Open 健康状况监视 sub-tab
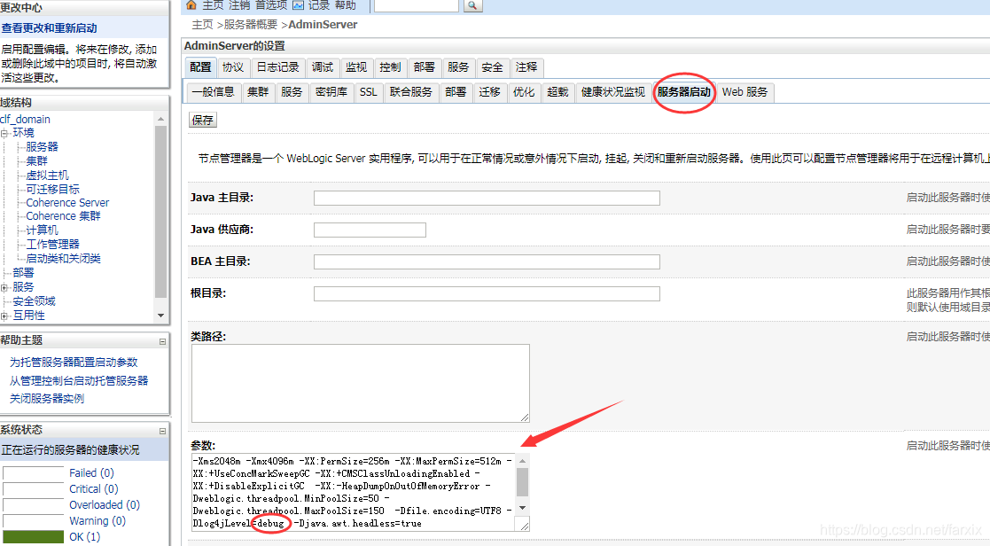This screenshot has width=990, height=546. 613,92
